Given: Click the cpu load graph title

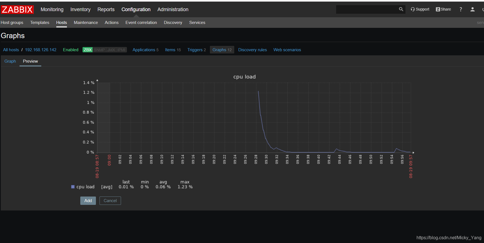Looking at the screenshot, I should click(245, 77).
